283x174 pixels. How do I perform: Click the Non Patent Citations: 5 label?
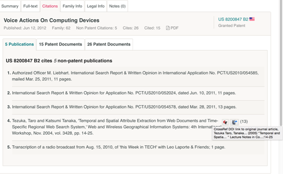(97, 28)
